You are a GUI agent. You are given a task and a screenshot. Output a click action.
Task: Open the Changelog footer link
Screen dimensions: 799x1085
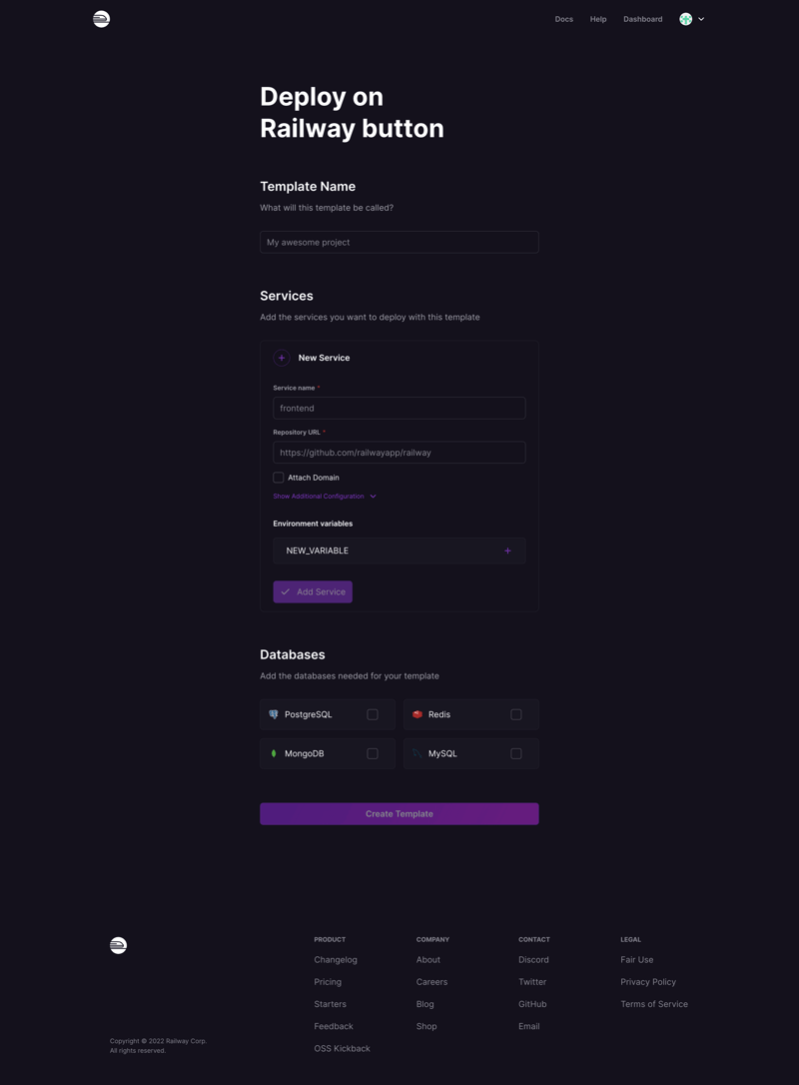click(336, 960)
